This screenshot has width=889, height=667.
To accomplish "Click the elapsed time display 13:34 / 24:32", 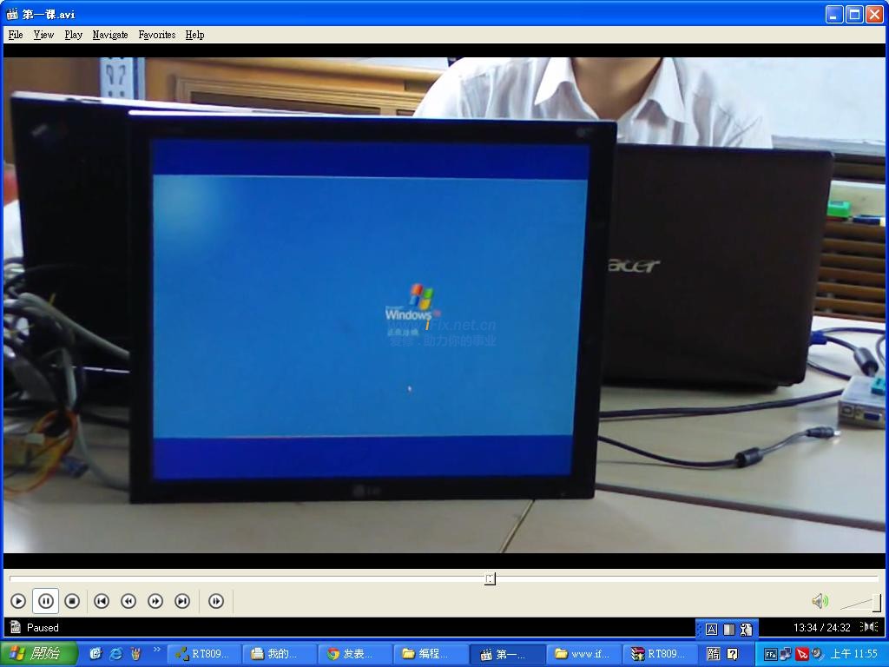I will [x=821, y=627].
